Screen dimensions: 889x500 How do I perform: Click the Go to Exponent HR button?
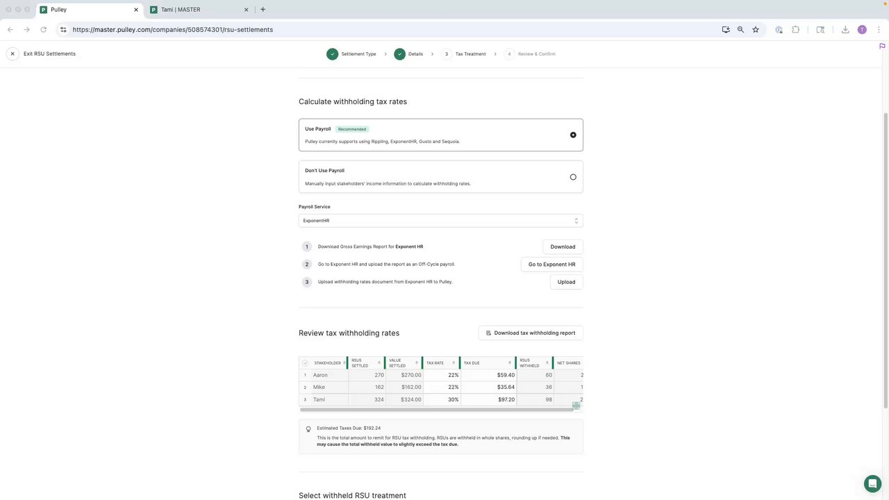551,265
